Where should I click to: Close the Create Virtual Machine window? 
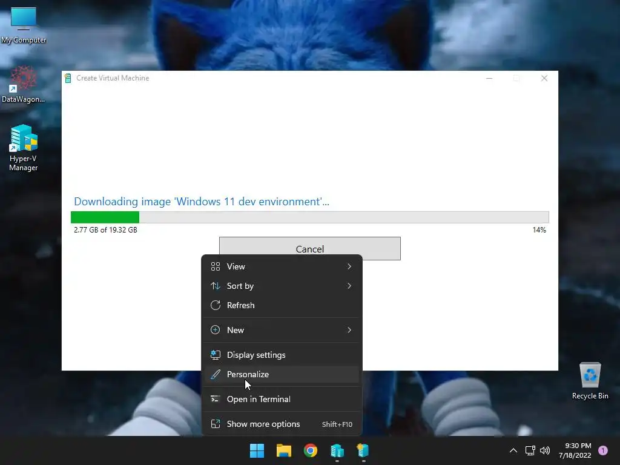click(544, 78)
